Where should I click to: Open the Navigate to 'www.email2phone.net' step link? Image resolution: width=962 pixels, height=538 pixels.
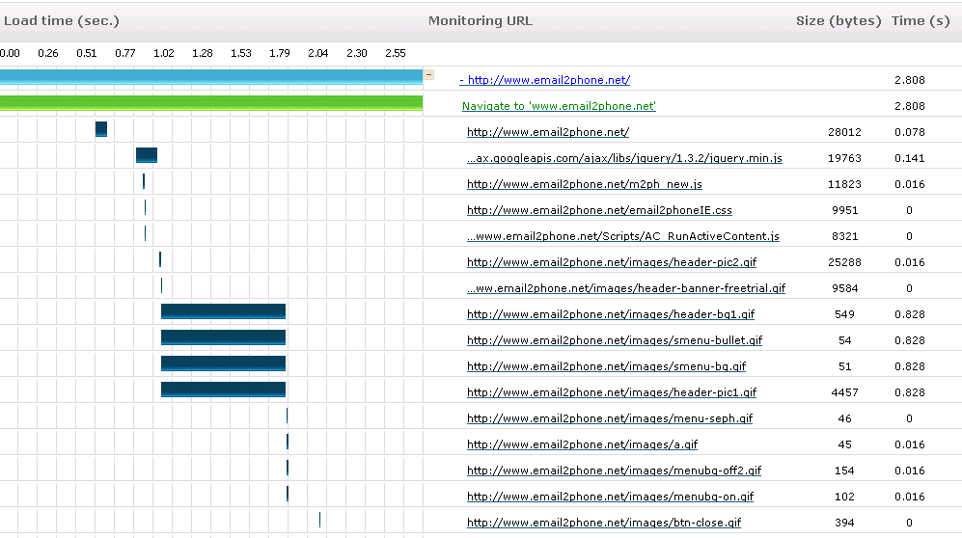click(559, 106)
